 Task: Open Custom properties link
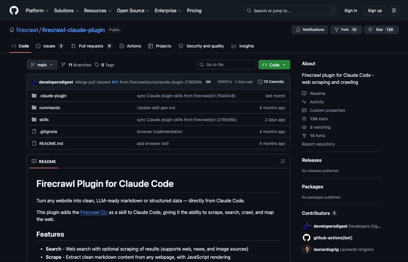click(x=324, y=110)
